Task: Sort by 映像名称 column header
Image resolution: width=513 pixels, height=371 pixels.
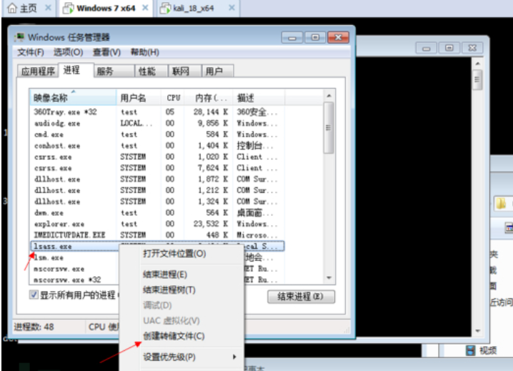Action: tap(73, 98)
